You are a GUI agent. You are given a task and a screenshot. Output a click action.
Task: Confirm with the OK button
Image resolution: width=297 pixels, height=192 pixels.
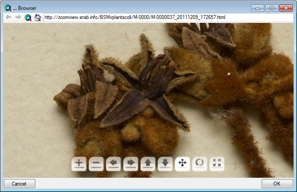click(277, 183)
